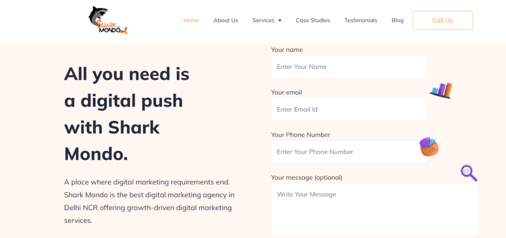Click the purple magnifying glass icon

469,173
